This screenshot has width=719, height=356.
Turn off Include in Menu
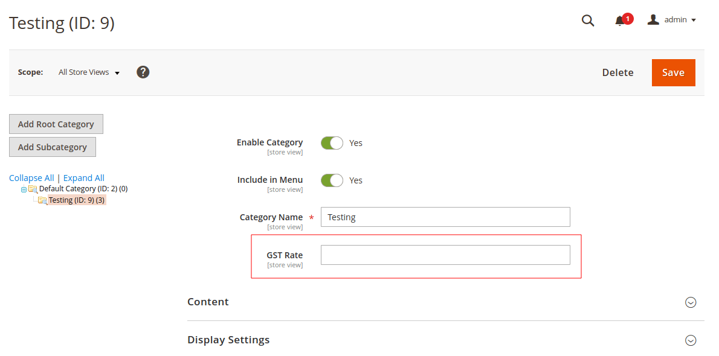click(332, 180)
